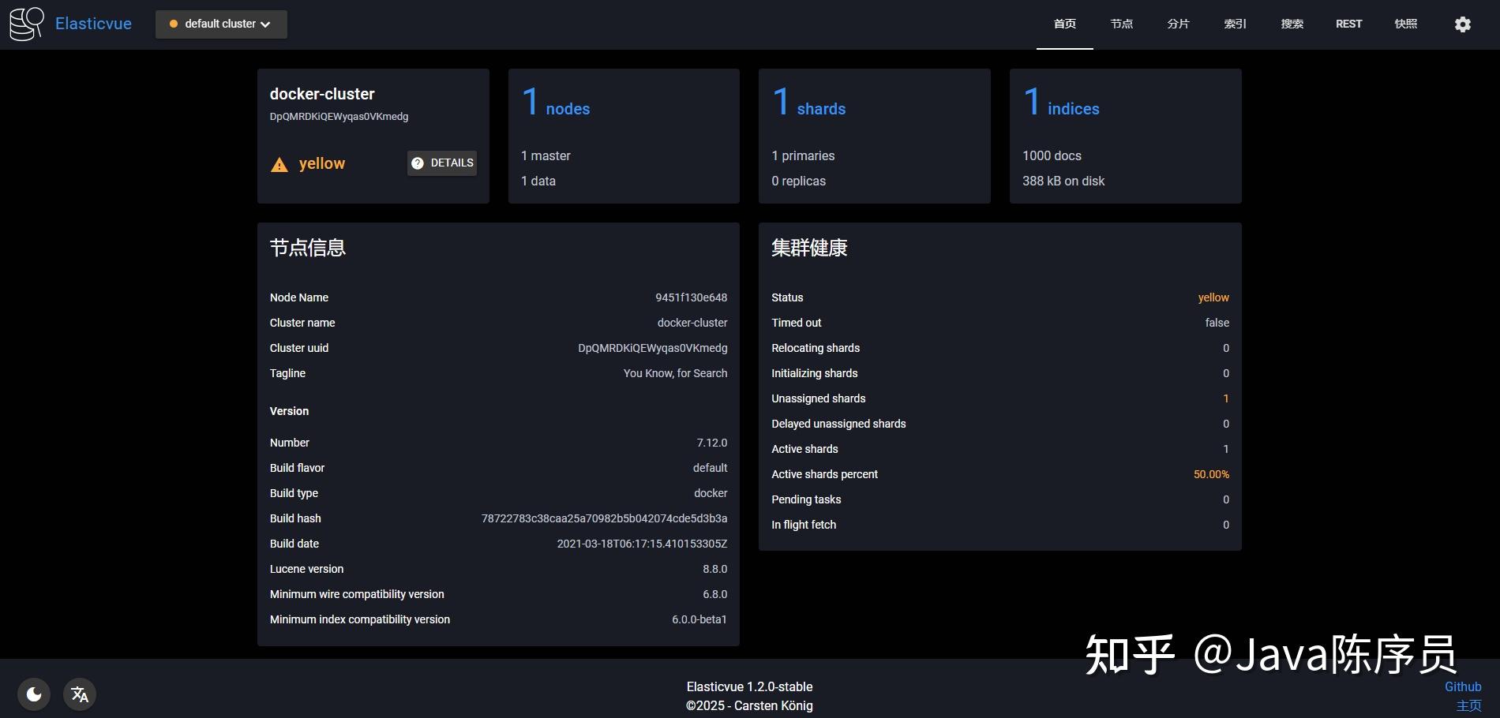Screen dimensions: 1500x718
Task: Expand the default cluster dropdown
Action: coord(221,24)
